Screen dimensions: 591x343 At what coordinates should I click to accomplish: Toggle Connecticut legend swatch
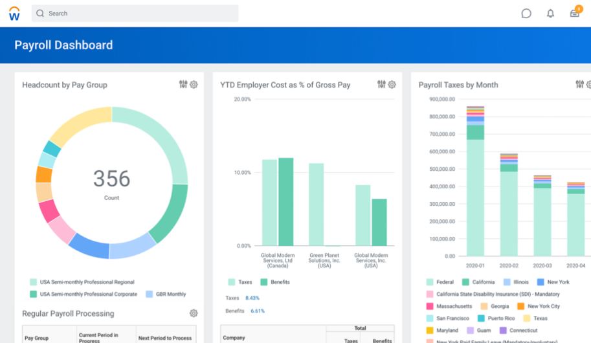503,330
